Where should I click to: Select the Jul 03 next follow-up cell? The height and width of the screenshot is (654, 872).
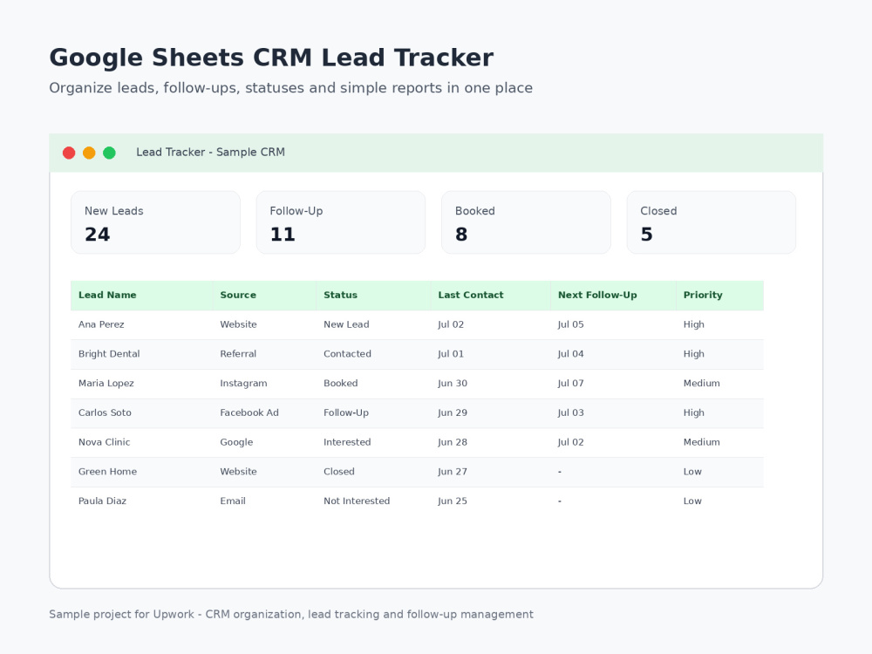613,413
